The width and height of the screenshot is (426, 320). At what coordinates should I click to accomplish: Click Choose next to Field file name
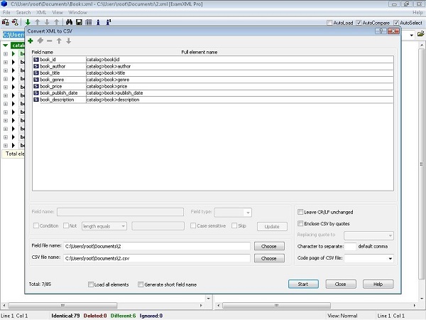269,246
